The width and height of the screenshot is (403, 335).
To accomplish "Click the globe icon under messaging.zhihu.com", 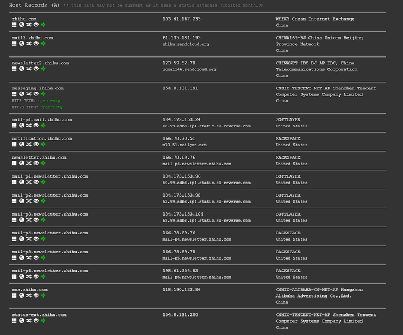I will [22, 94].
